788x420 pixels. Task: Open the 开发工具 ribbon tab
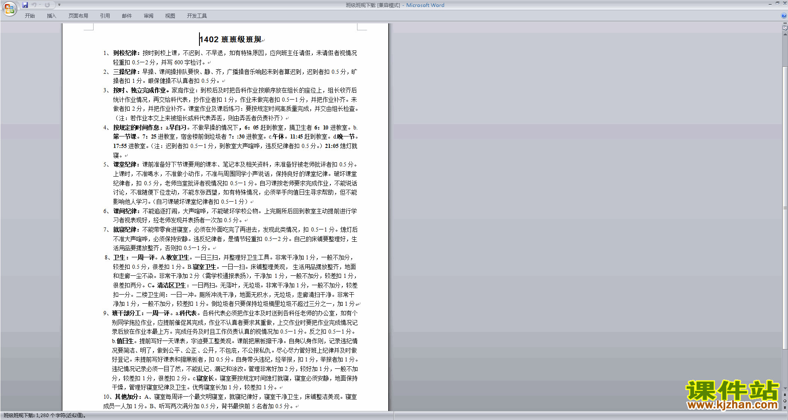(197, 16)
